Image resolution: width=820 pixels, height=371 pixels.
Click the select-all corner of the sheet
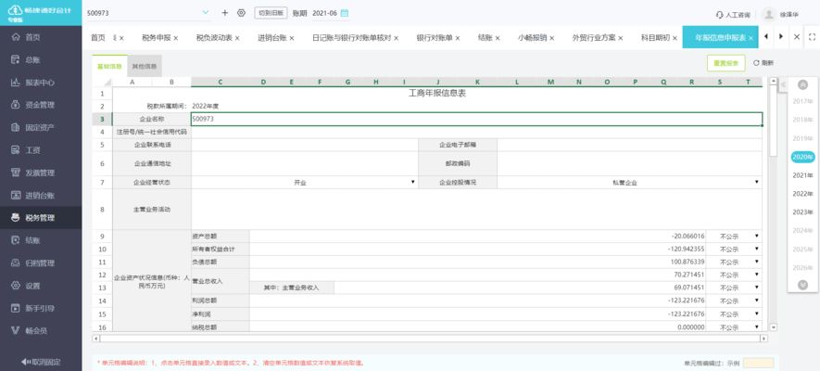click(103, 83)
